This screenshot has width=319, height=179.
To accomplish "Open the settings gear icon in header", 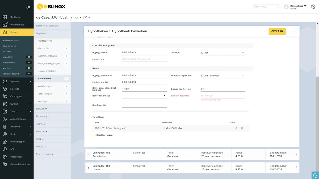I will click(x=313, y=7).
